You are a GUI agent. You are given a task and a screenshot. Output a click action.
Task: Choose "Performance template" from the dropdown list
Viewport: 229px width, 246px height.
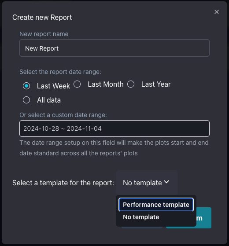click(156, 205)
